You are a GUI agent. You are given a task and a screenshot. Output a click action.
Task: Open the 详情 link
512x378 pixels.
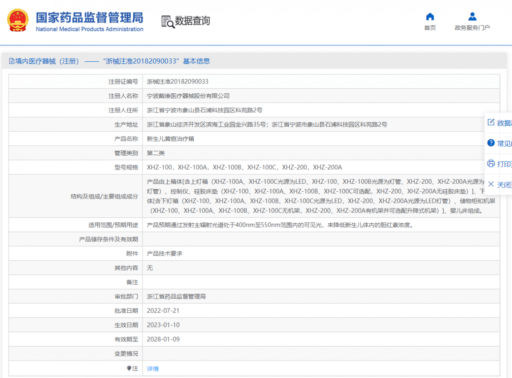click(x=153, y=369)
